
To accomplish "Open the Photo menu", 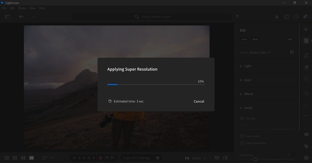I will [x=22, y=8].
